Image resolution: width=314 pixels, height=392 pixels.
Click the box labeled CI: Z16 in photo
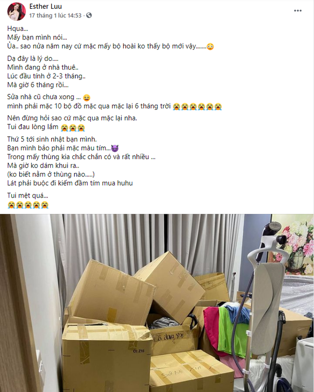(x=107, y=355)
